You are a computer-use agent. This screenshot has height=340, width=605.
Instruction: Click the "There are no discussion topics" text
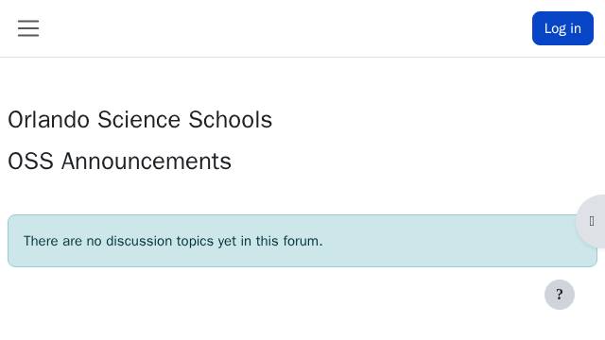(173, 241)
